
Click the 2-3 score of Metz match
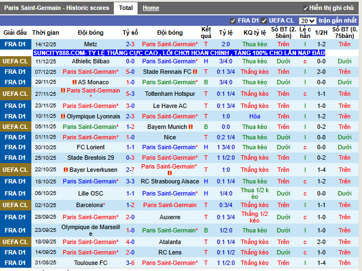(x=130, y=45)
